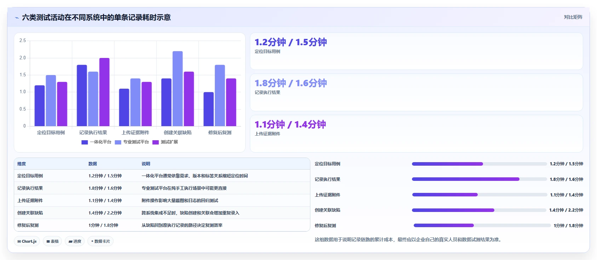Click 一体化平台 bar for 定位目标用例
This screenshot has height=260, width=597.
tap(40, 106)
